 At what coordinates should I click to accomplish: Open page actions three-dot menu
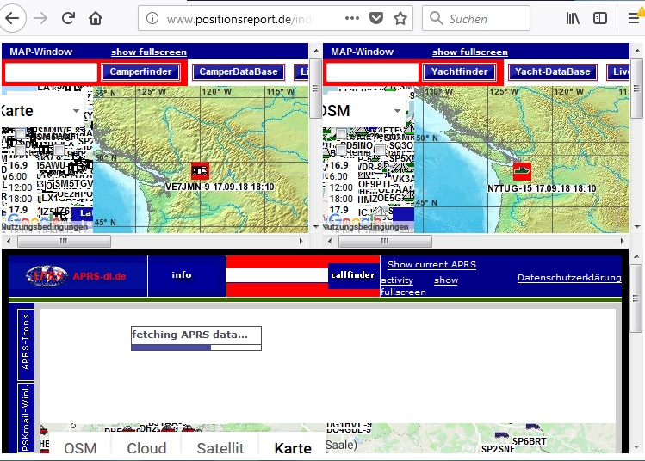[x=352, y=18]
